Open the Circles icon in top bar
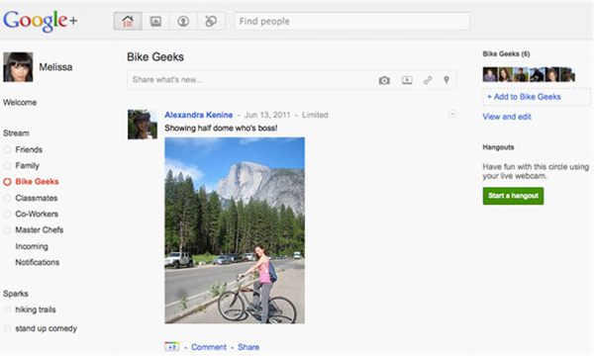594x356 pixels. point(211,21)
